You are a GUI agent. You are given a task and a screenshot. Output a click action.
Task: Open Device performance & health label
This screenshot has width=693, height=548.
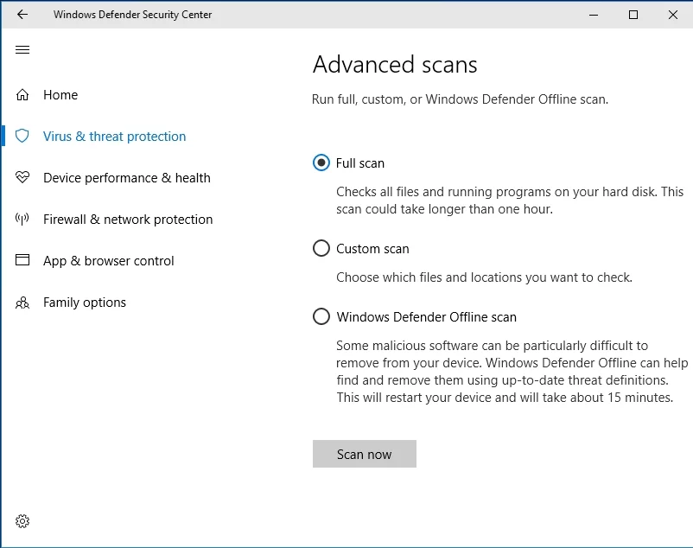pyautogui.click(x=127, y=178)
